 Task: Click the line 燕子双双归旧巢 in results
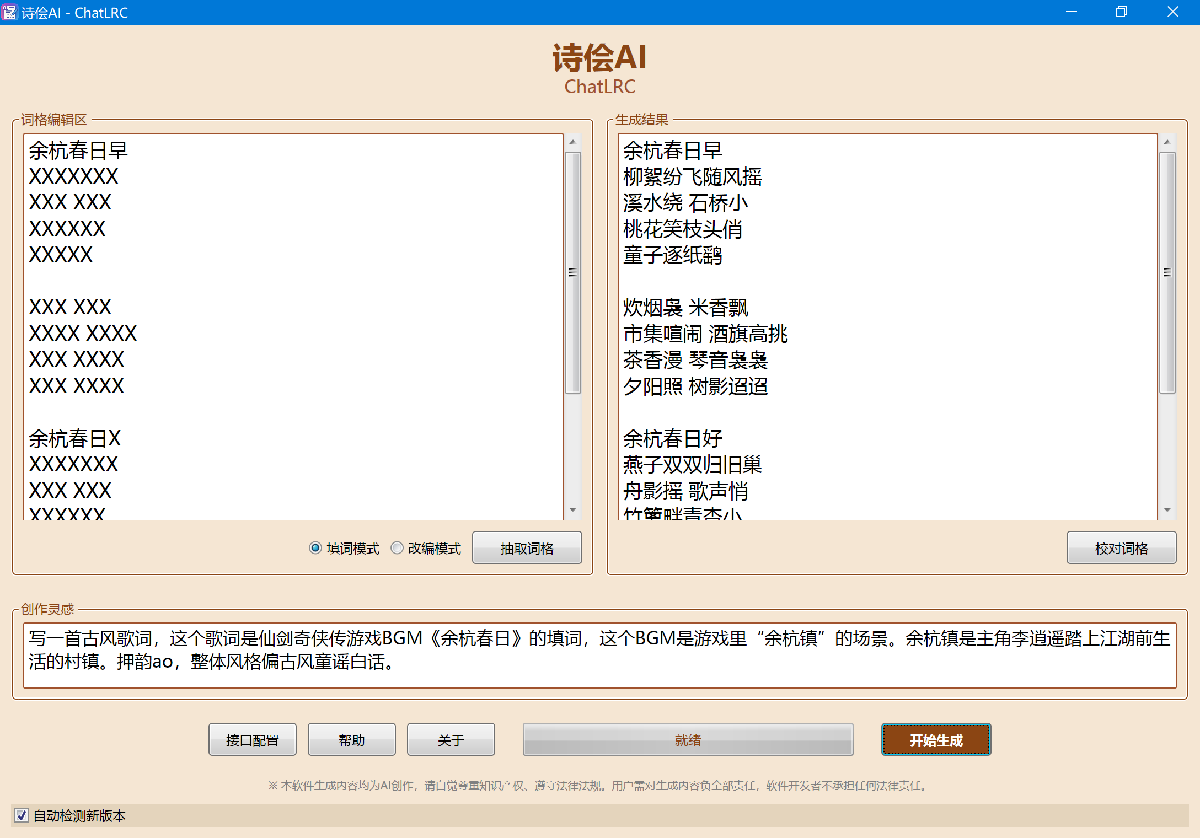point(693,465)
